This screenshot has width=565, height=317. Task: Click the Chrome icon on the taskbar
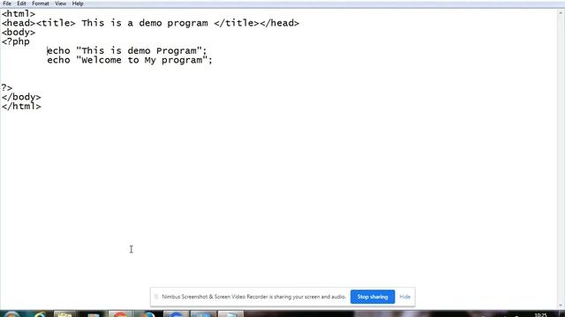tap(120, 314)
